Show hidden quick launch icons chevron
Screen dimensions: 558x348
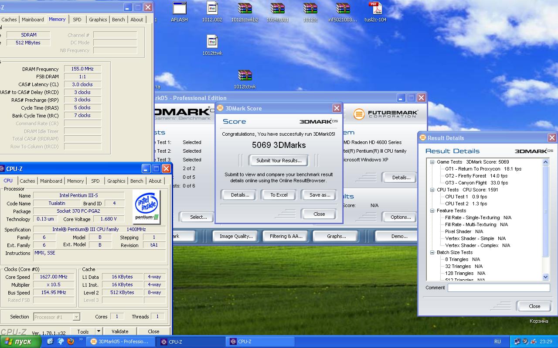click(x=80, y=339)
